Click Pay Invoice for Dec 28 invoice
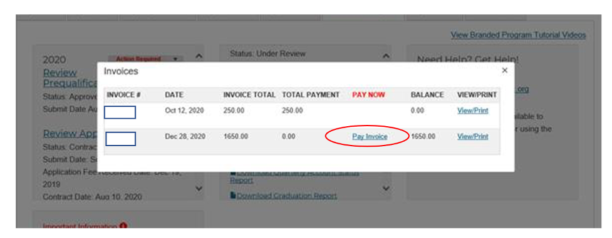This screenshot has width=612, height=238. click(x=370, y=137)
